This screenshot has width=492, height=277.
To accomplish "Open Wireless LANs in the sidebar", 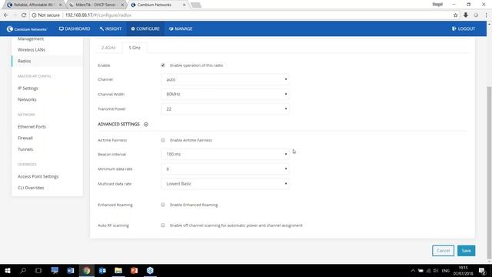I will [32, 50].
